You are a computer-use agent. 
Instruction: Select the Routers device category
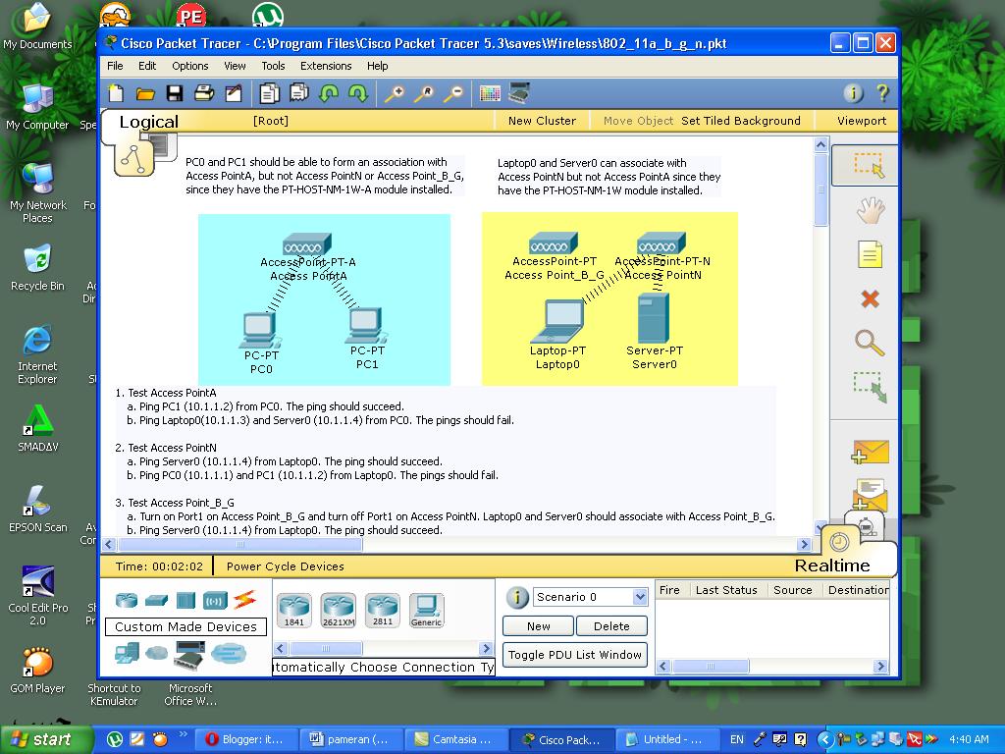[127, 601]
